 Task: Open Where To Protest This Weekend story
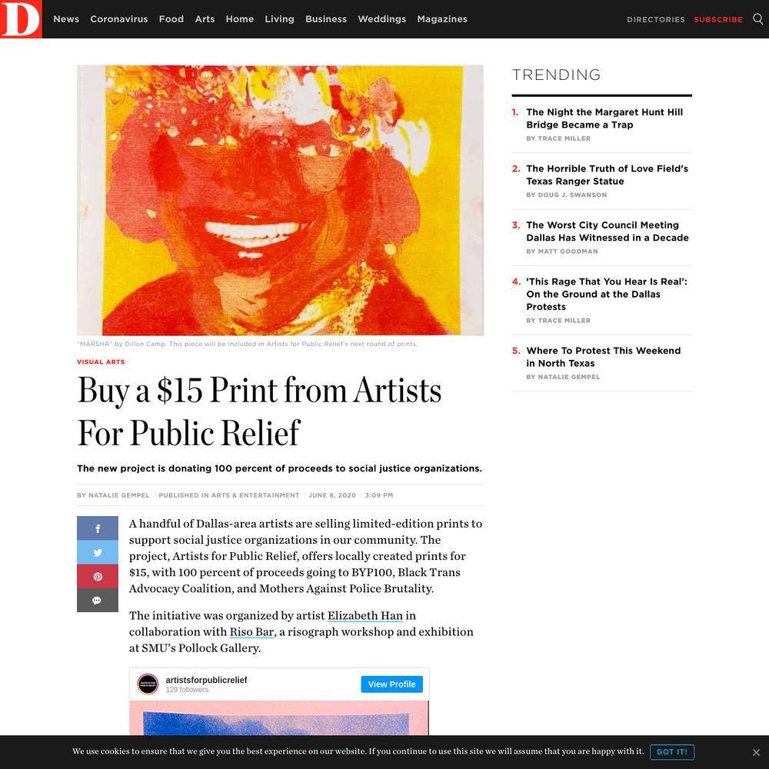point(603,357)
